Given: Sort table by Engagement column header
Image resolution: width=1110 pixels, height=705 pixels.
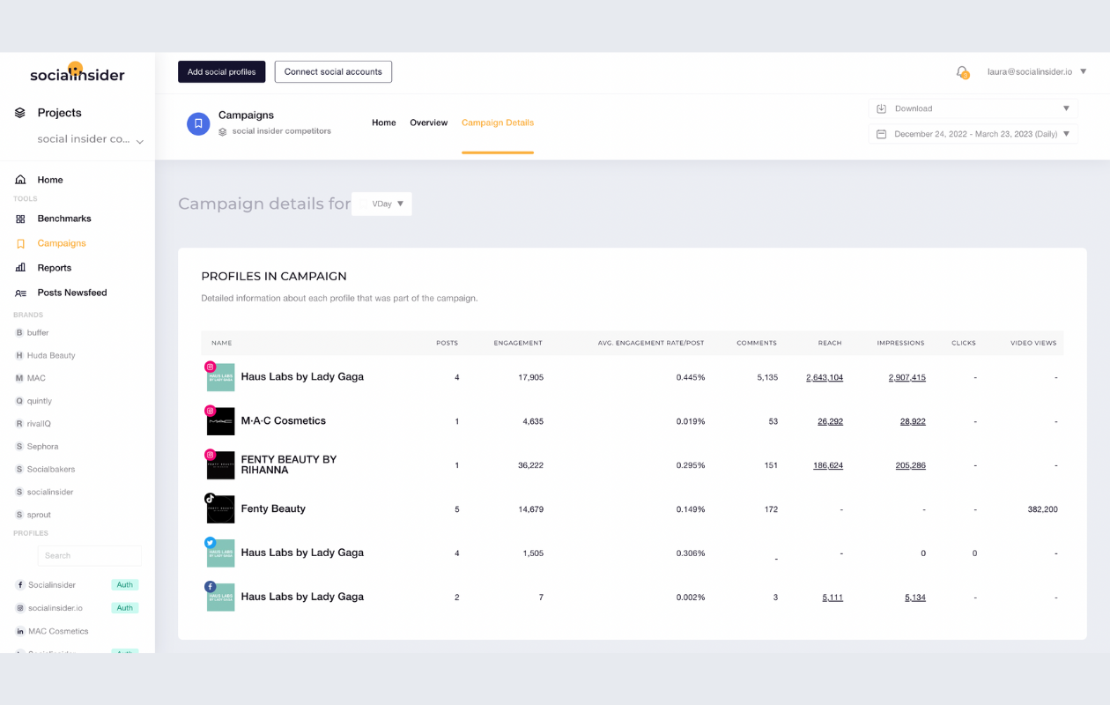Looking at the screenshot, I should point(518,343).
